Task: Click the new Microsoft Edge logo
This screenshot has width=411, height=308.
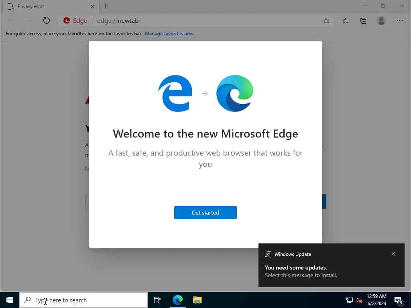Action: click(x=234, y=93)
